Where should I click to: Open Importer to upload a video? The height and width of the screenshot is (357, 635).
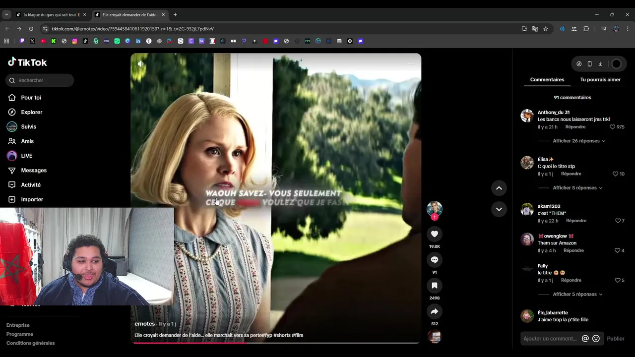32,199
